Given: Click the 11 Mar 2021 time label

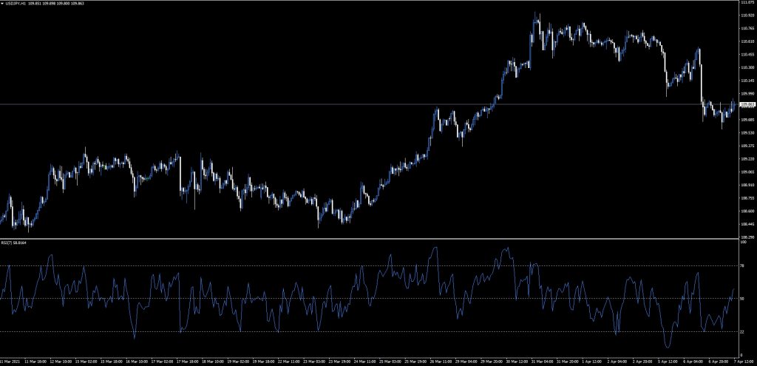Looking at the screenshot, I should coord(10,362).
